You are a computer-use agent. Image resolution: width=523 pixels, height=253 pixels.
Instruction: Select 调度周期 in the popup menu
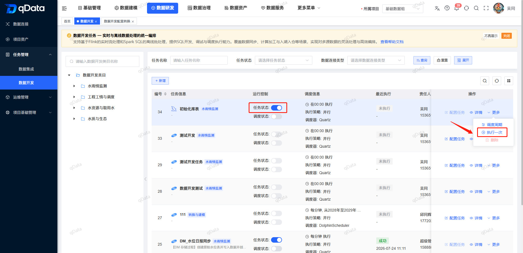(x=492, y=125)
